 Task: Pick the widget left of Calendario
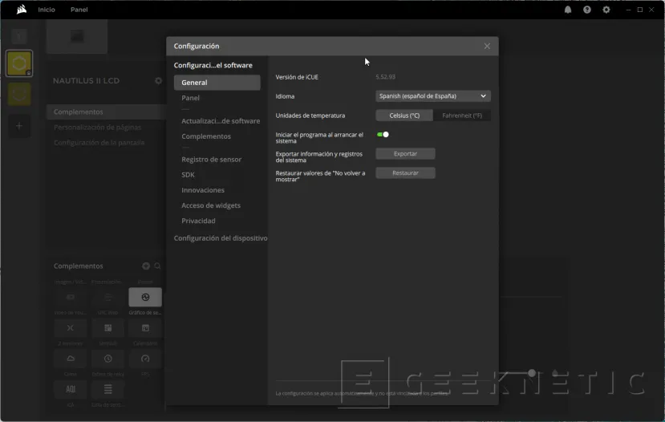[x=107, y=328]
